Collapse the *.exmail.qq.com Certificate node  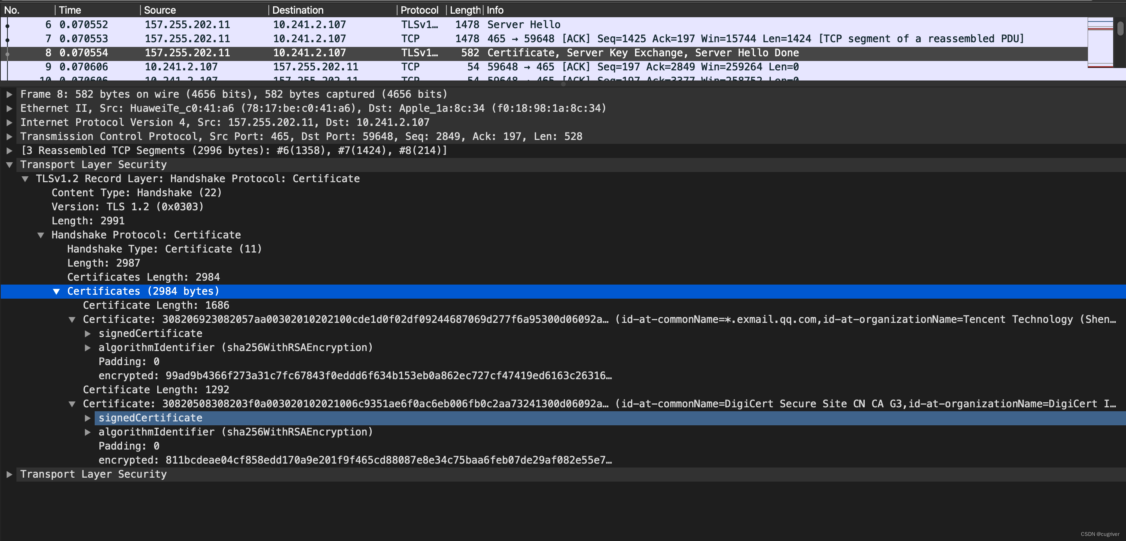72,320
